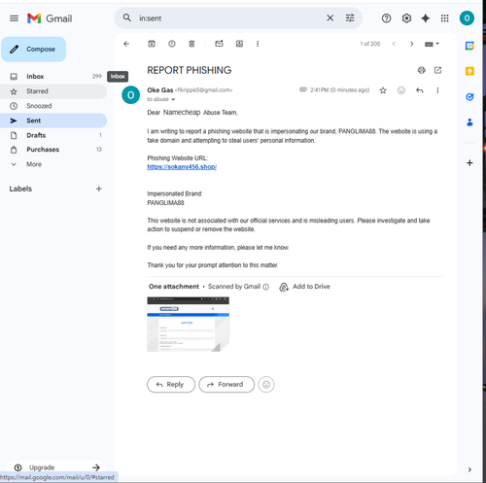Click the 1 of 205 counter
This screenshot has width=486, height=483.
370,44
